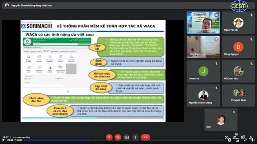This screenshot has height=144, width=257.
Task: Click the 'Bạn' name label
Action: pyautogui.click(x=209, y=127)
